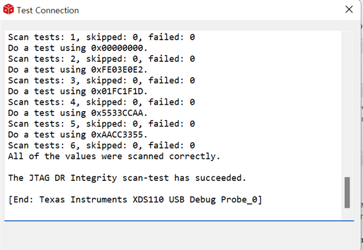The width and height of the screenshot is (363, 250).
Task: Click the 'Scan tests: 6' result line
Action: coord(101,145)
